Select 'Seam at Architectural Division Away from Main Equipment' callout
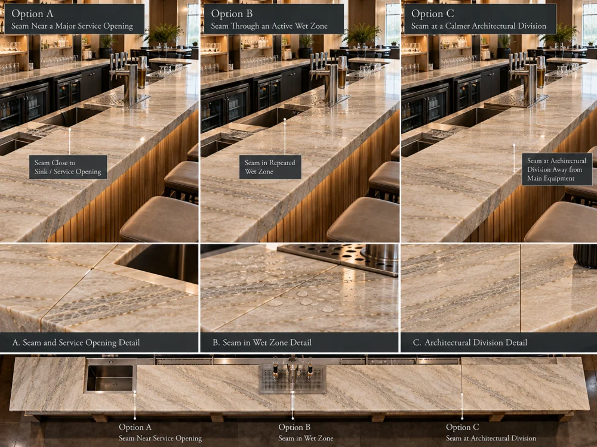597x447 pixels. [x=556, y=169]
